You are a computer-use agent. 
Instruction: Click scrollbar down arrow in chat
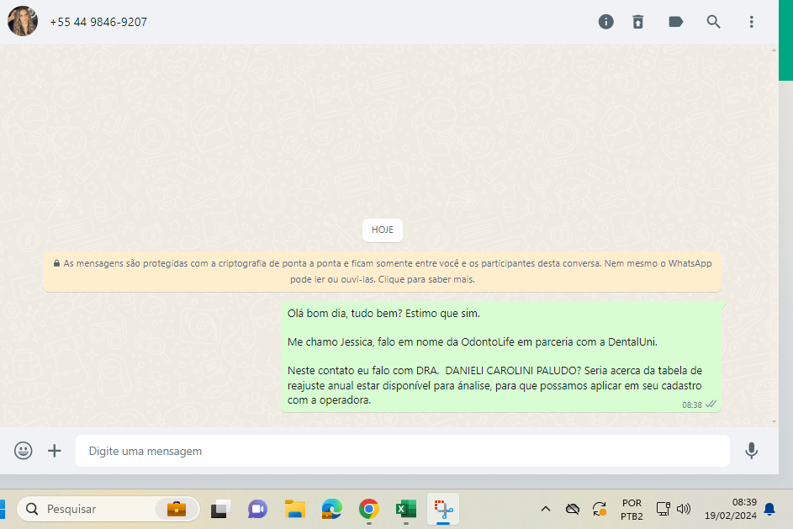(774, 421)
